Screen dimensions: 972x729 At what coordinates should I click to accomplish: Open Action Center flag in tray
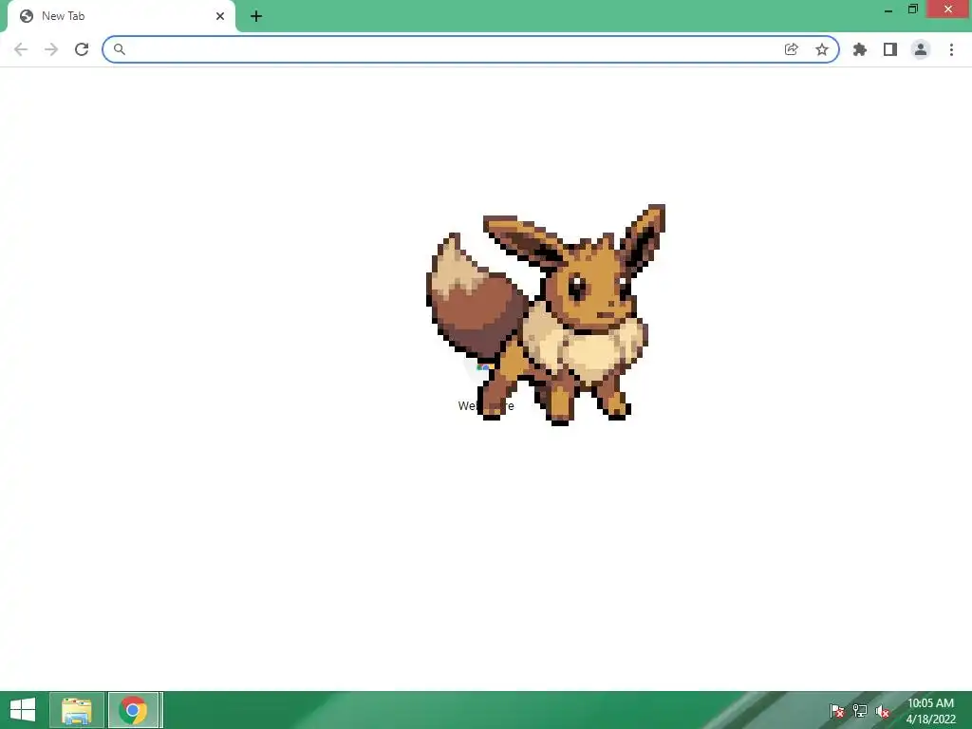pyautogui.click(x=837, y=711)
